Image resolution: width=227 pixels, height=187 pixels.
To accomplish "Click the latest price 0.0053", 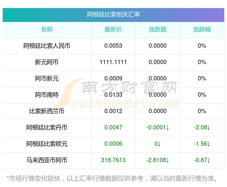I will (113, 46).
